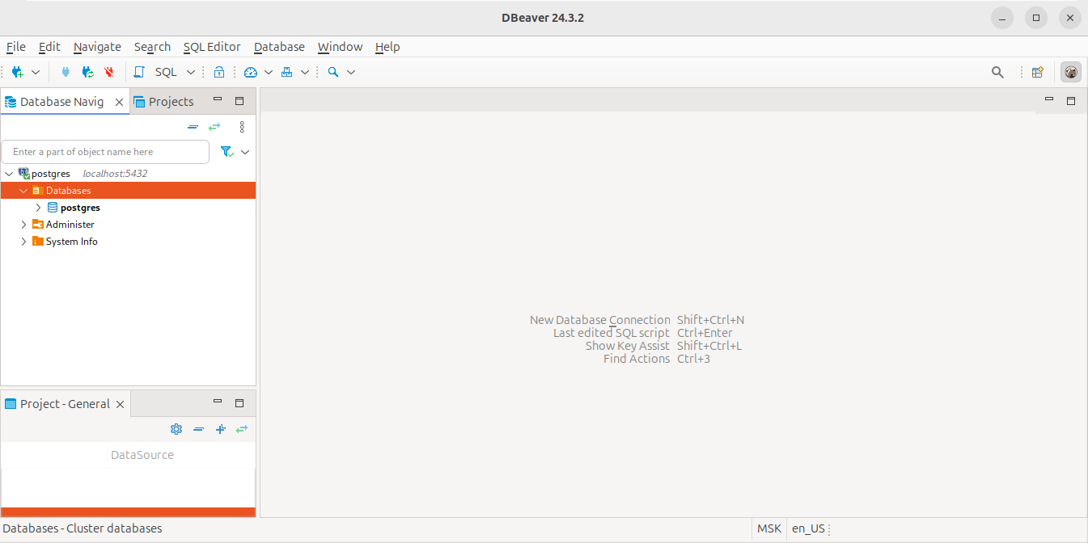Click the SQL button in toolbar
Screen dimensions: 1088x543
pyautogui.click(x=166, y=72)
